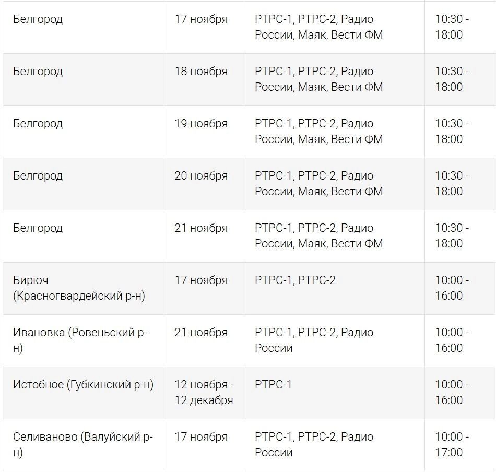Image resolution: width=496 pixels, height=472 pixels.
Task: Click the '20 ноября' date cell
Action: 201,176
